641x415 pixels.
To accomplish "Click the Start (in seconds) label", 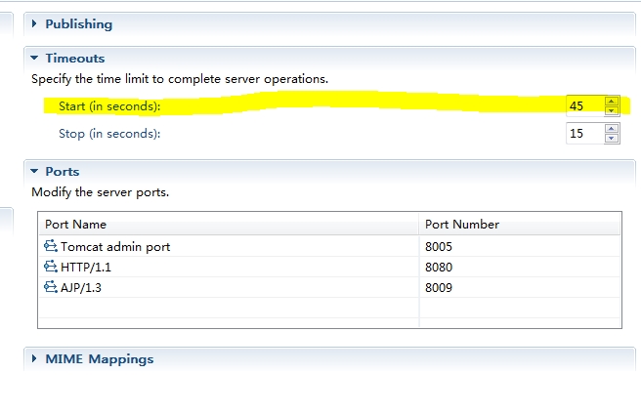I will [x=109, y=106].
